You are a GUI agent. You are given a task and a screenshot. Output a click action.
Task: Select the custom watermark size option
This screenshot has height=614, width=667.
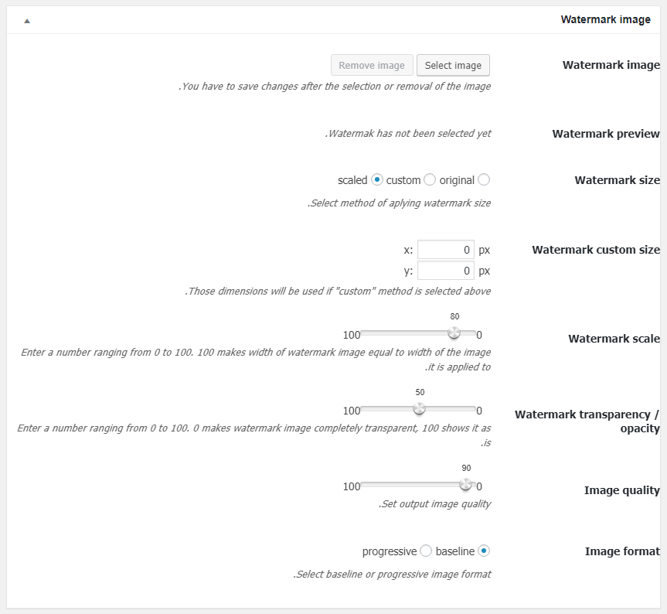pos(430,180)
